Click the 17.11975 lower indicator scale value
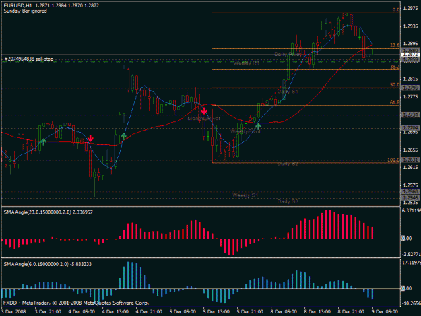The image size is (421, 316). click(412, 263)
